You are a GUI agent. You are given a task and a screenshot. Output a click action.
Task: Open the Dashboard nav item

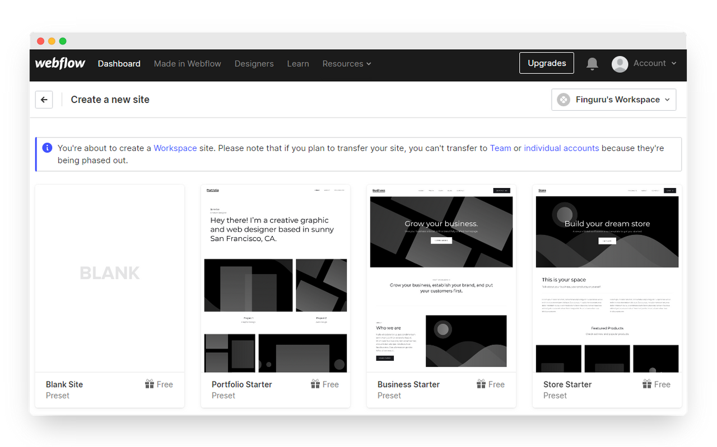coord(119,64)
